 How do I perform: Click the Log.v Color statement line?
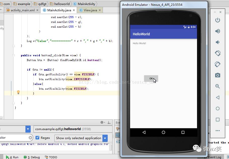70,41
